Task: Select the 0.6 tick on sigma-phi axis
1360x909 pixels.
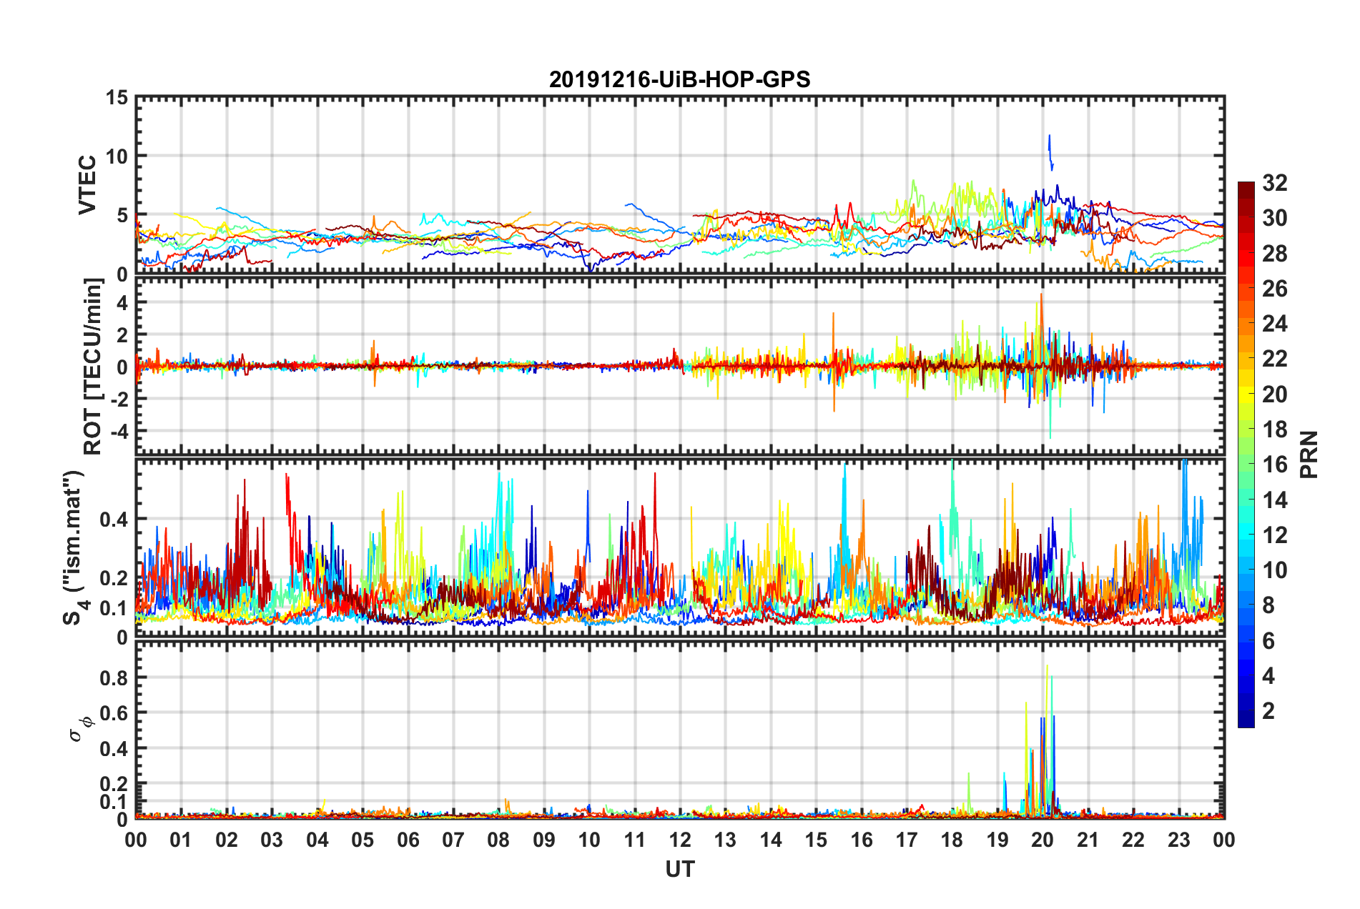Action: (x=114, y=713)
